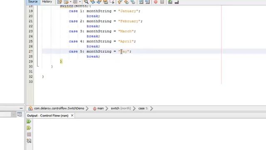Click the "January" string literal

[x=128, y=11]
